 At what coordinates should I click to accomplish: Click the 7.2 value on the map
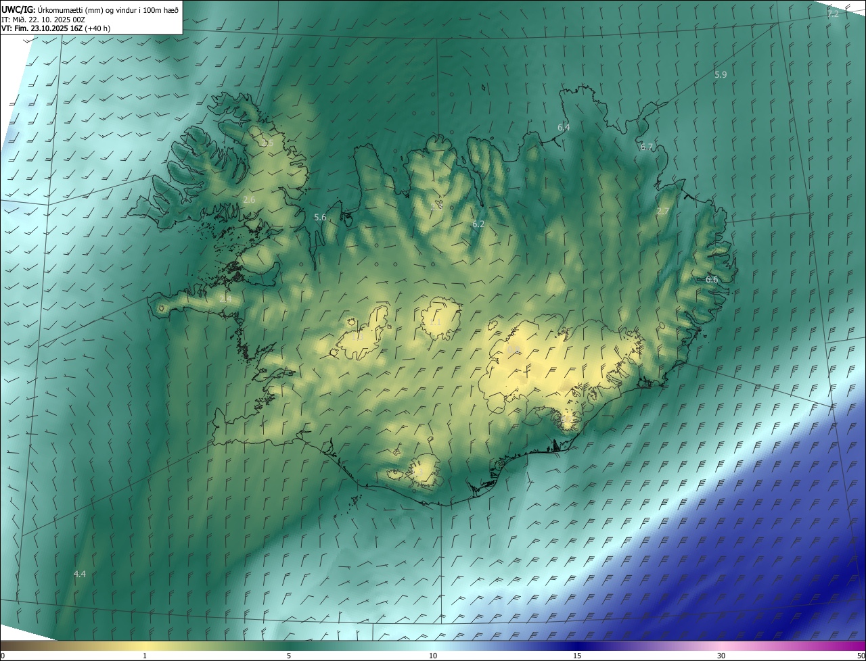point(833,14)
